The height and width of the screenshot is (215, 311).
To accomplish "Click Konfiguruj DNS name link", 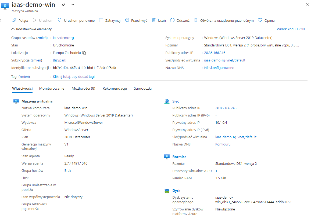I will tap(223, 144).
